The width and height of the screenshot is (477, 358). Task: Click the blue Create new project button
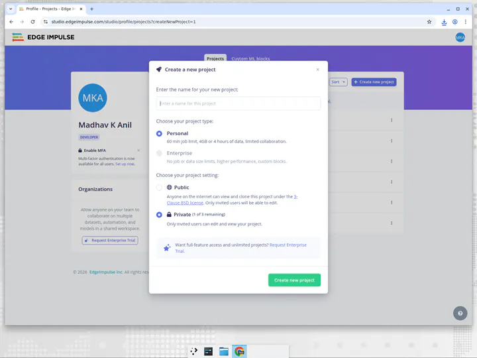pos(374,82)
